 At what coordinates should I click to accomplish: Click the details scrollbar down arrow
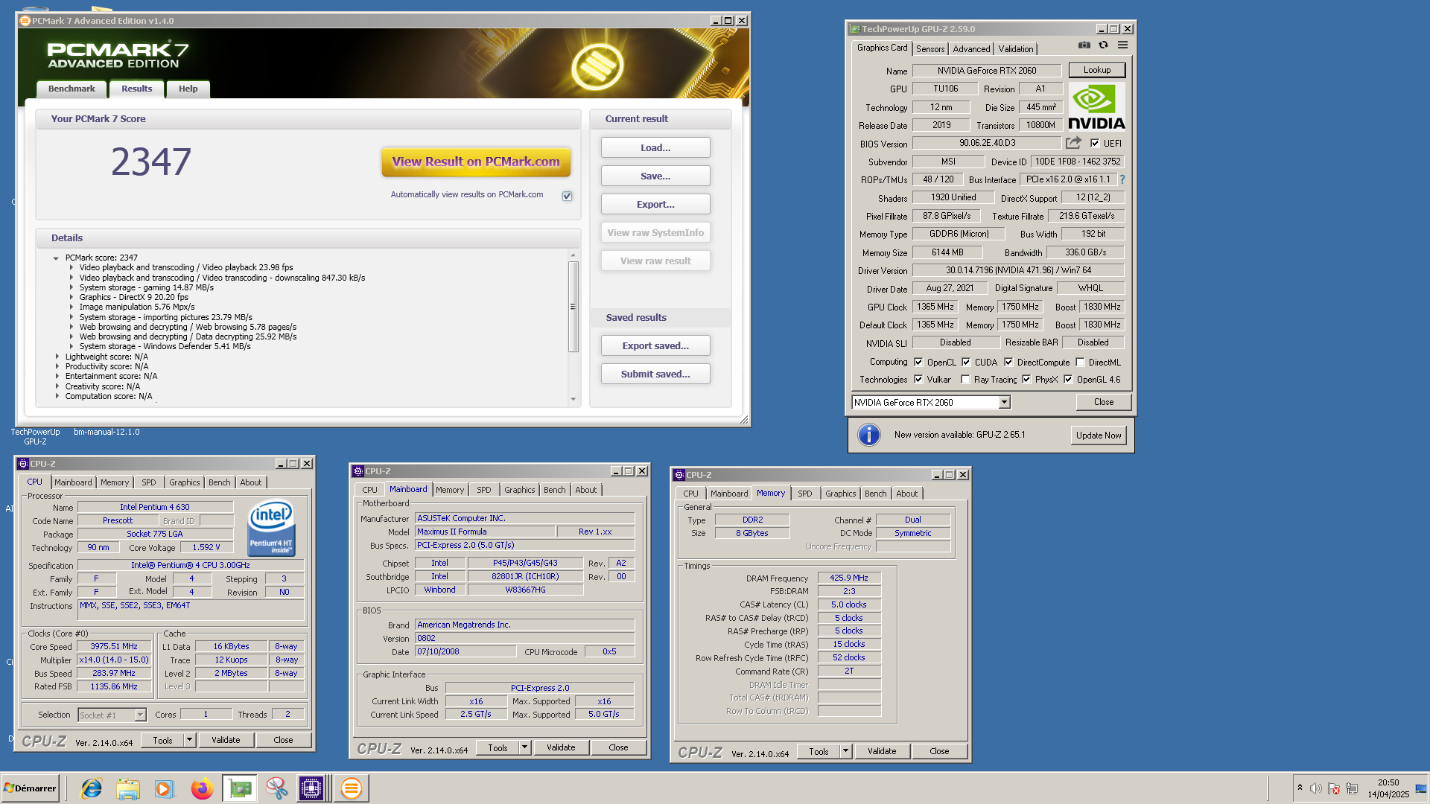coord(573,399)
